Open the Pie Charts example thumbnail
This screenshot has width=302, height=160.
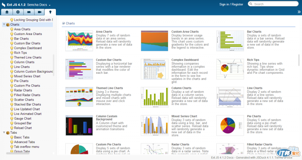click(x=230, y=125)
